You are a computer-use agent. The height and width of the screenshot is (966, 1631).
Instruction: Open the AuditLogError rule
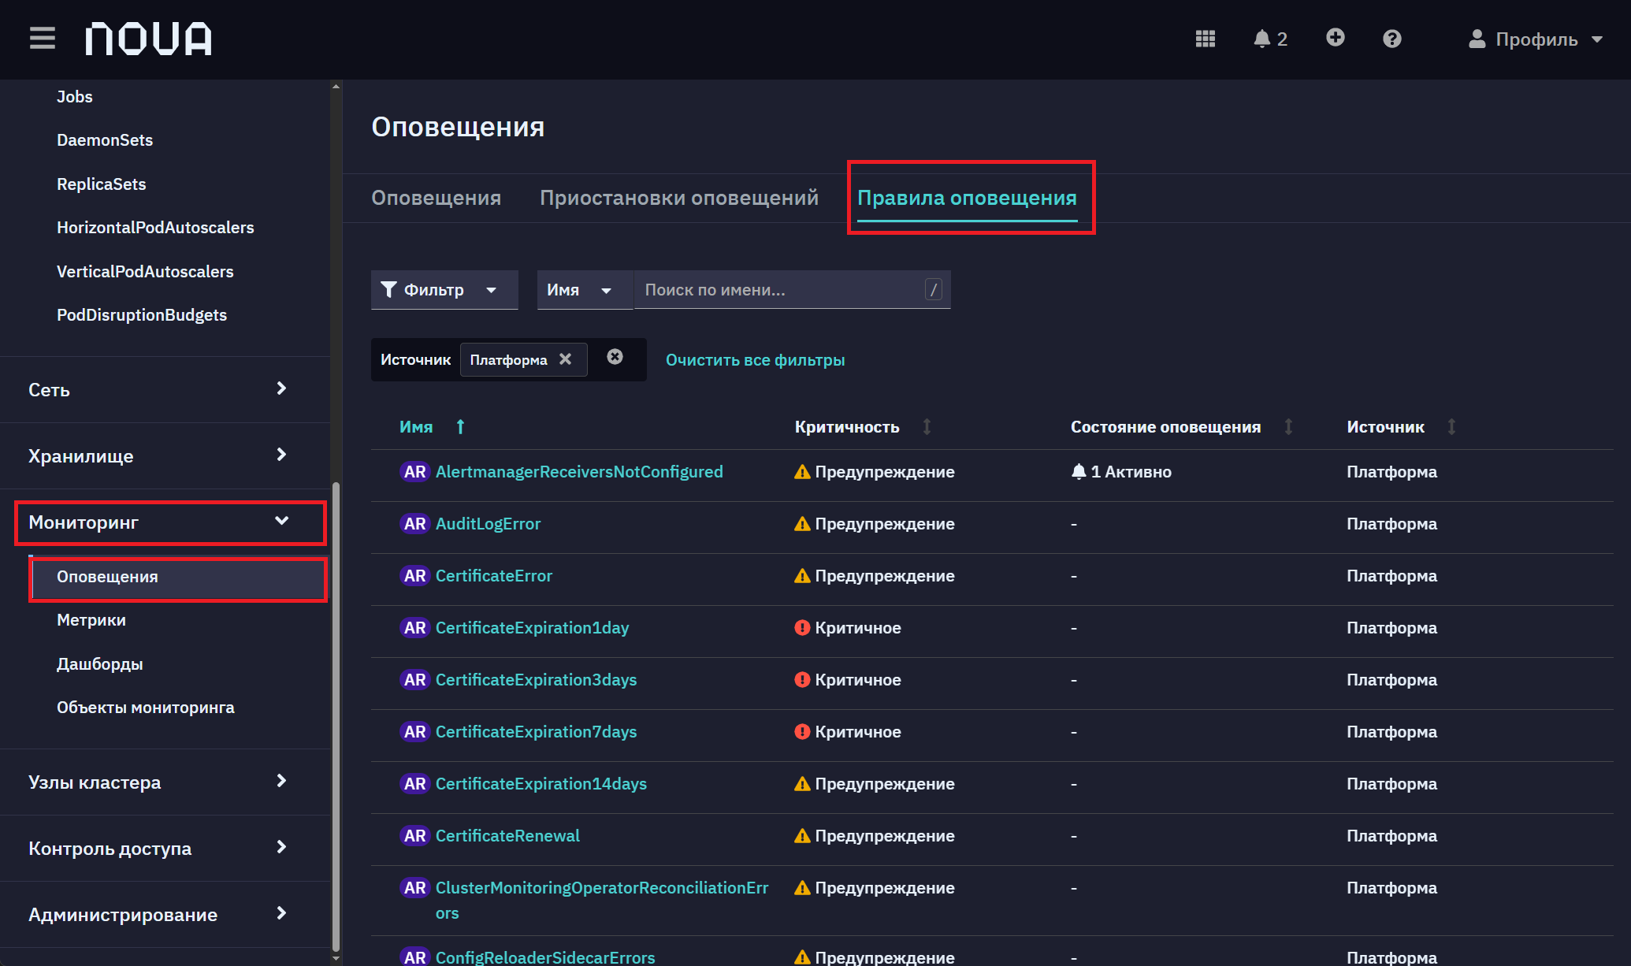(488, 524)
